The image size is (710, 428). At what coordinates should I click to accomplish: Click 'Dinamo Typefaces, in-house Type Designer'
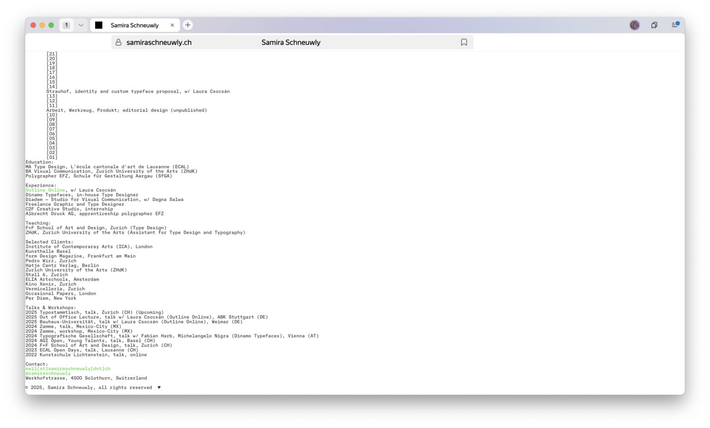point(82,195)
